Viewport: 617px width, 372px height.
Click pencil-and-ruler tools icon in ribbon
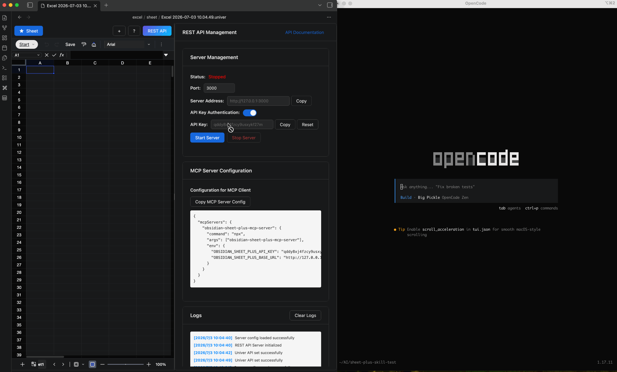coord(5,88)
